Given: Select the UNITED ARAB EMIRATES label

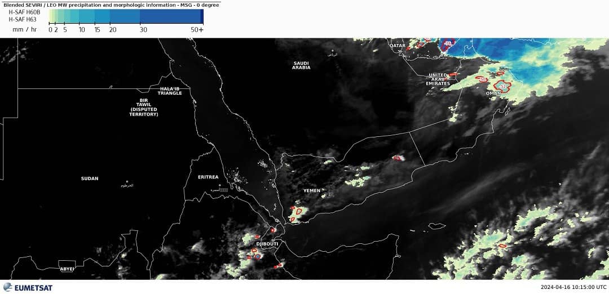Looking at the screenshot, I should coord(439,79).
